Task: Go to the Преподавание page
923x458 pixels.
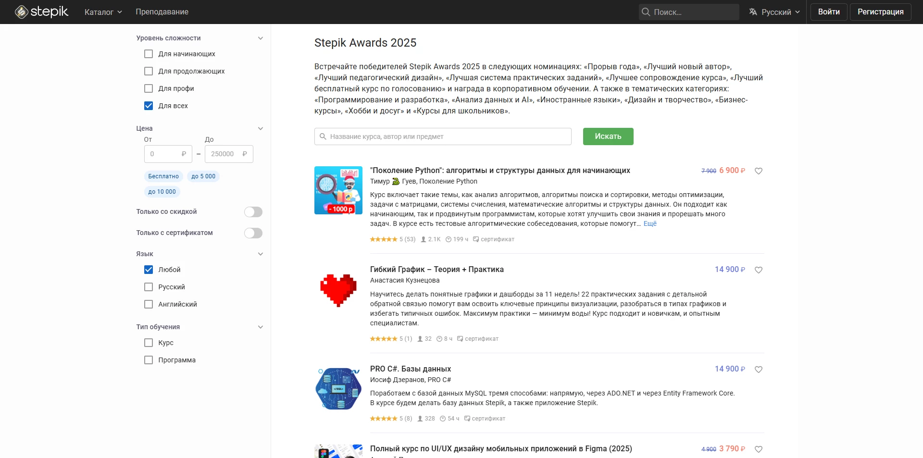Action: (x=162, y=12)
